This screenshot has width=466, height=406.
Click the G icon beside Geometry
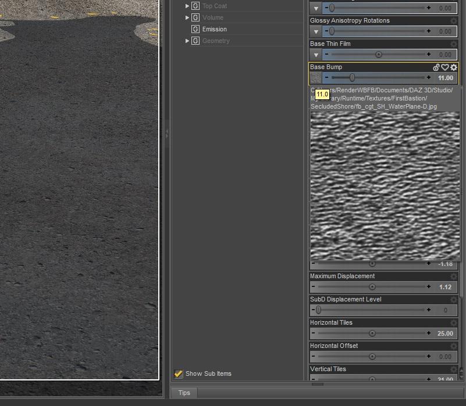coord(195,41)
